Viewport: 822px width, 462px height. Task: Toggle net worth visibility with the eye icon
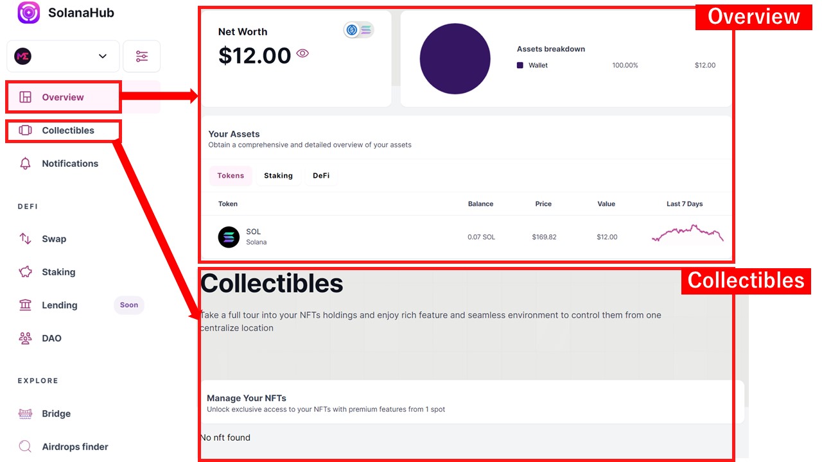302,55
